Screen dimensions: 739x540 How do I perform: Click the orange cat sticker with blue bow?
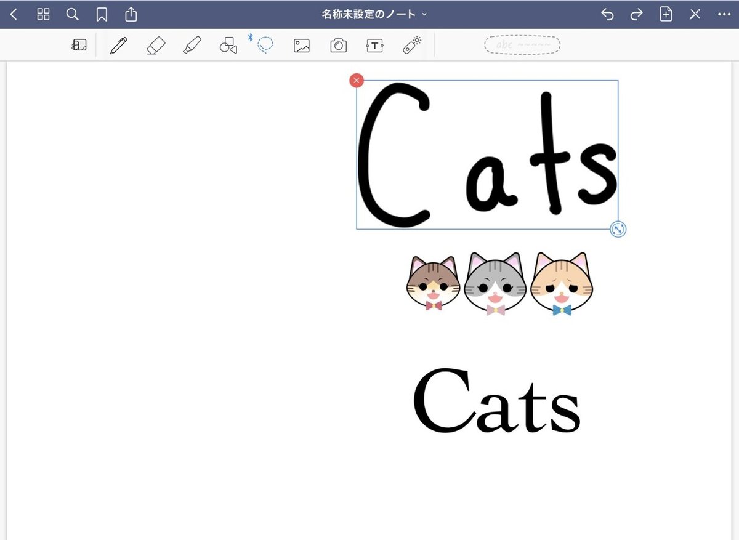[x=560, y=284]
